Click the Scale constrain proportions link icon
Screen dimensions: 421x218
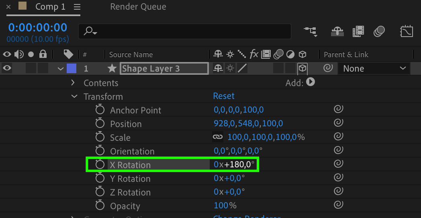[x=217, y=137]
